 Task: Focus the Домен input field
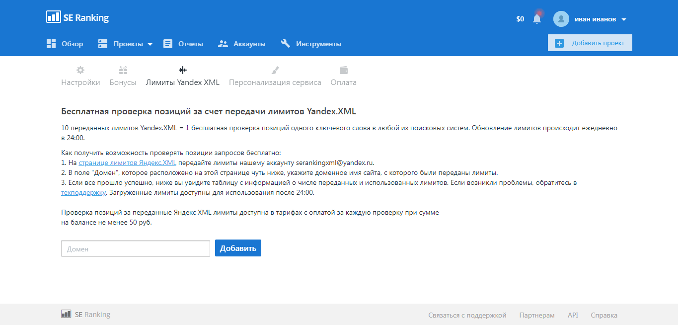tap(136, 248)
